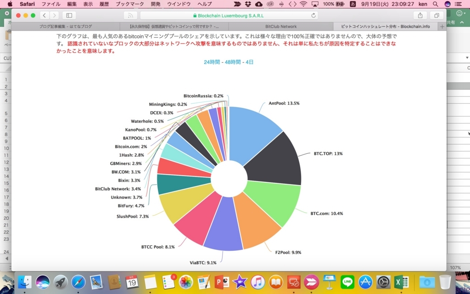The width and height of the screenshot is (470, 294).
Task: Reload the page with the refresh icon
Action: point(313,15)
